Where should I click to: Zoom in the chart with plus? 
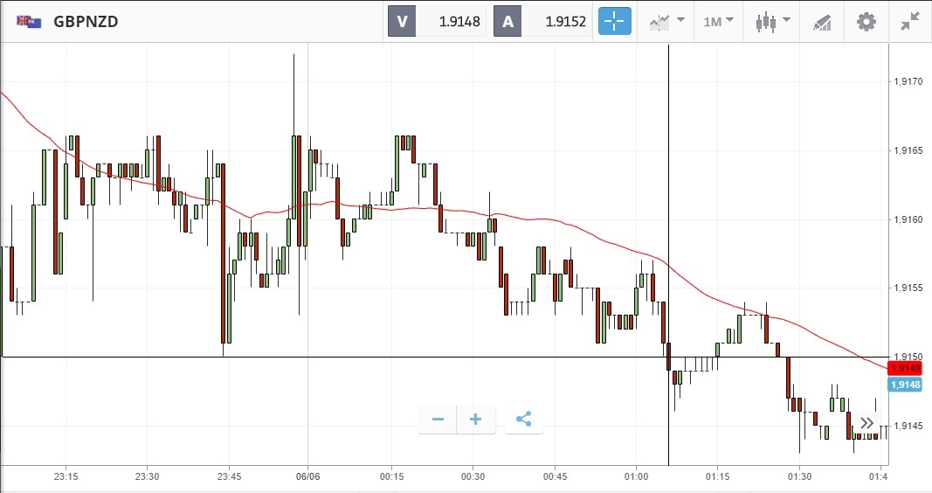click(x=476, y=420)
